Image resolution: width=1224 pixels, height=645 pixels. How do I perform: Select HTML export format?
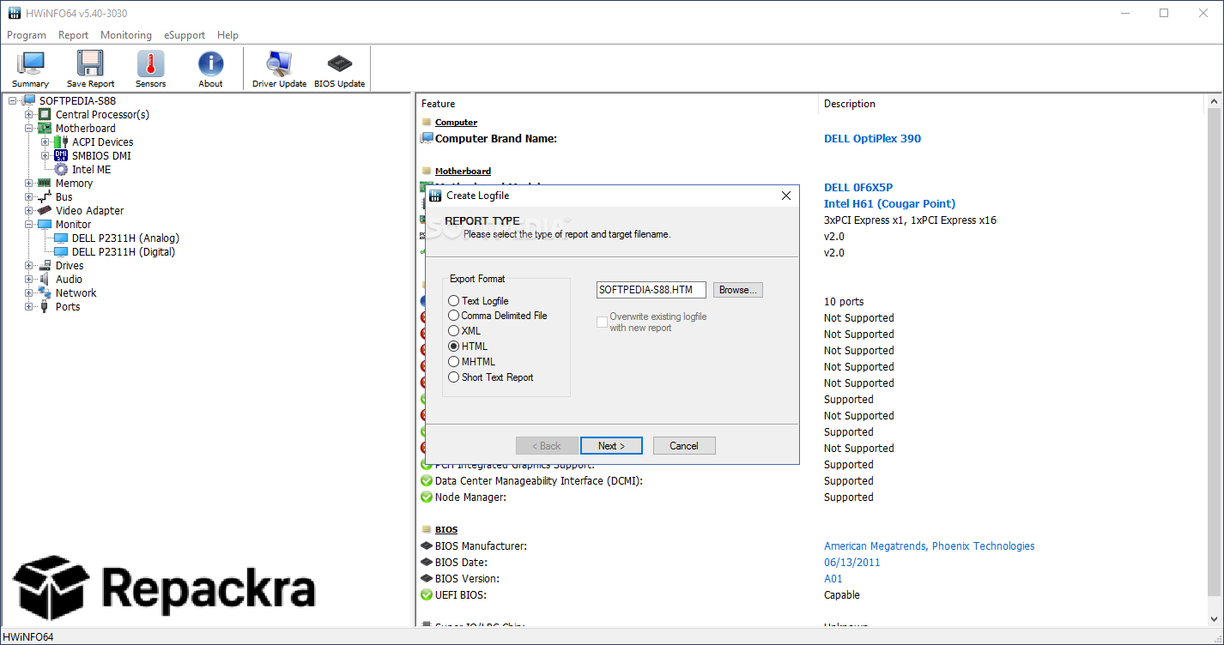[x=454, y=347]
